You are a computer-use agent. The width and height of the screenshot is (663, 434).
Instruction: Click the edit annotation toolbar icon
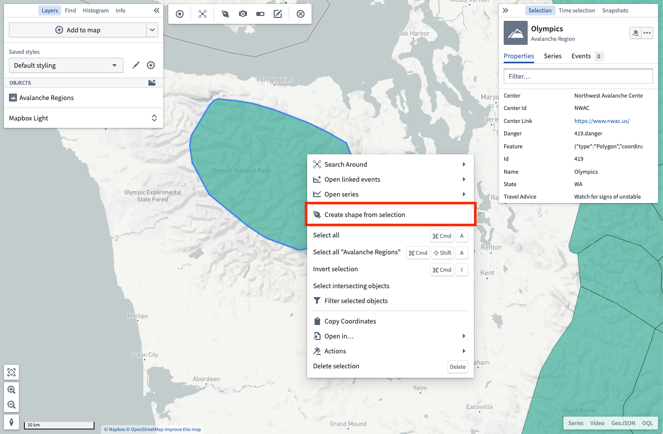coord(278,14)
